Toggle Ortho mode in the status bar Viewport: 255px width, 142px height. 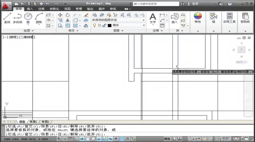(x=76, y=139)
